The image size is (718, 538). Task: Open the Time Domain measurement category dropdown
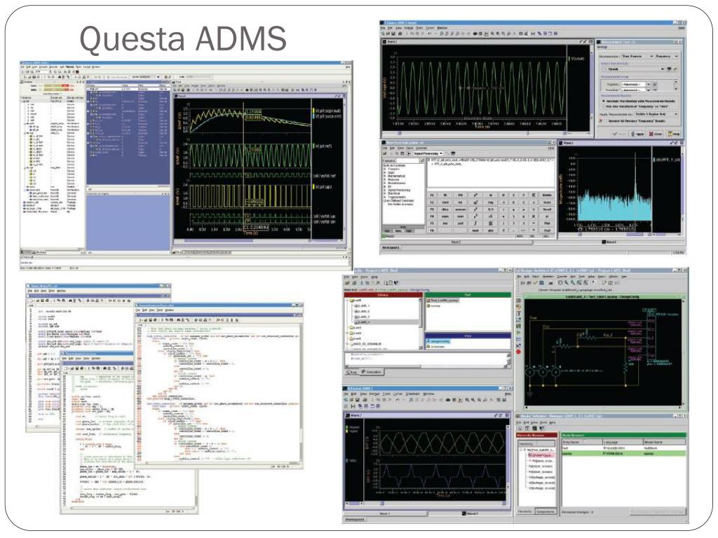point(638,56)
